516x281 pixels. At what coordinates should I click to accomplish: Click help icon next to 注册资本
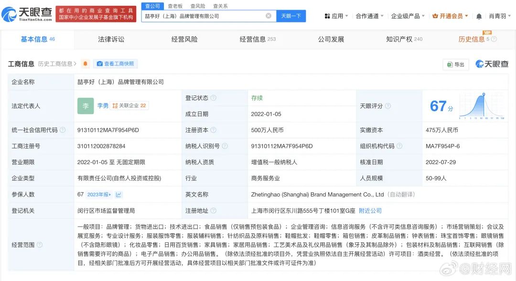coord(213,130)
